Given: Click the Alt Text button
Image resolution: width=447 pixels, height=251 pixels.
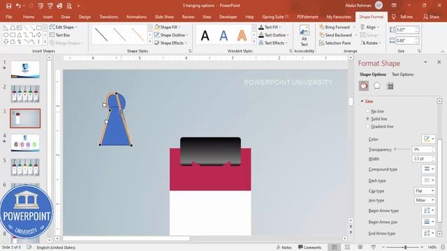Looking at the screenshot, I should point(305,36).
